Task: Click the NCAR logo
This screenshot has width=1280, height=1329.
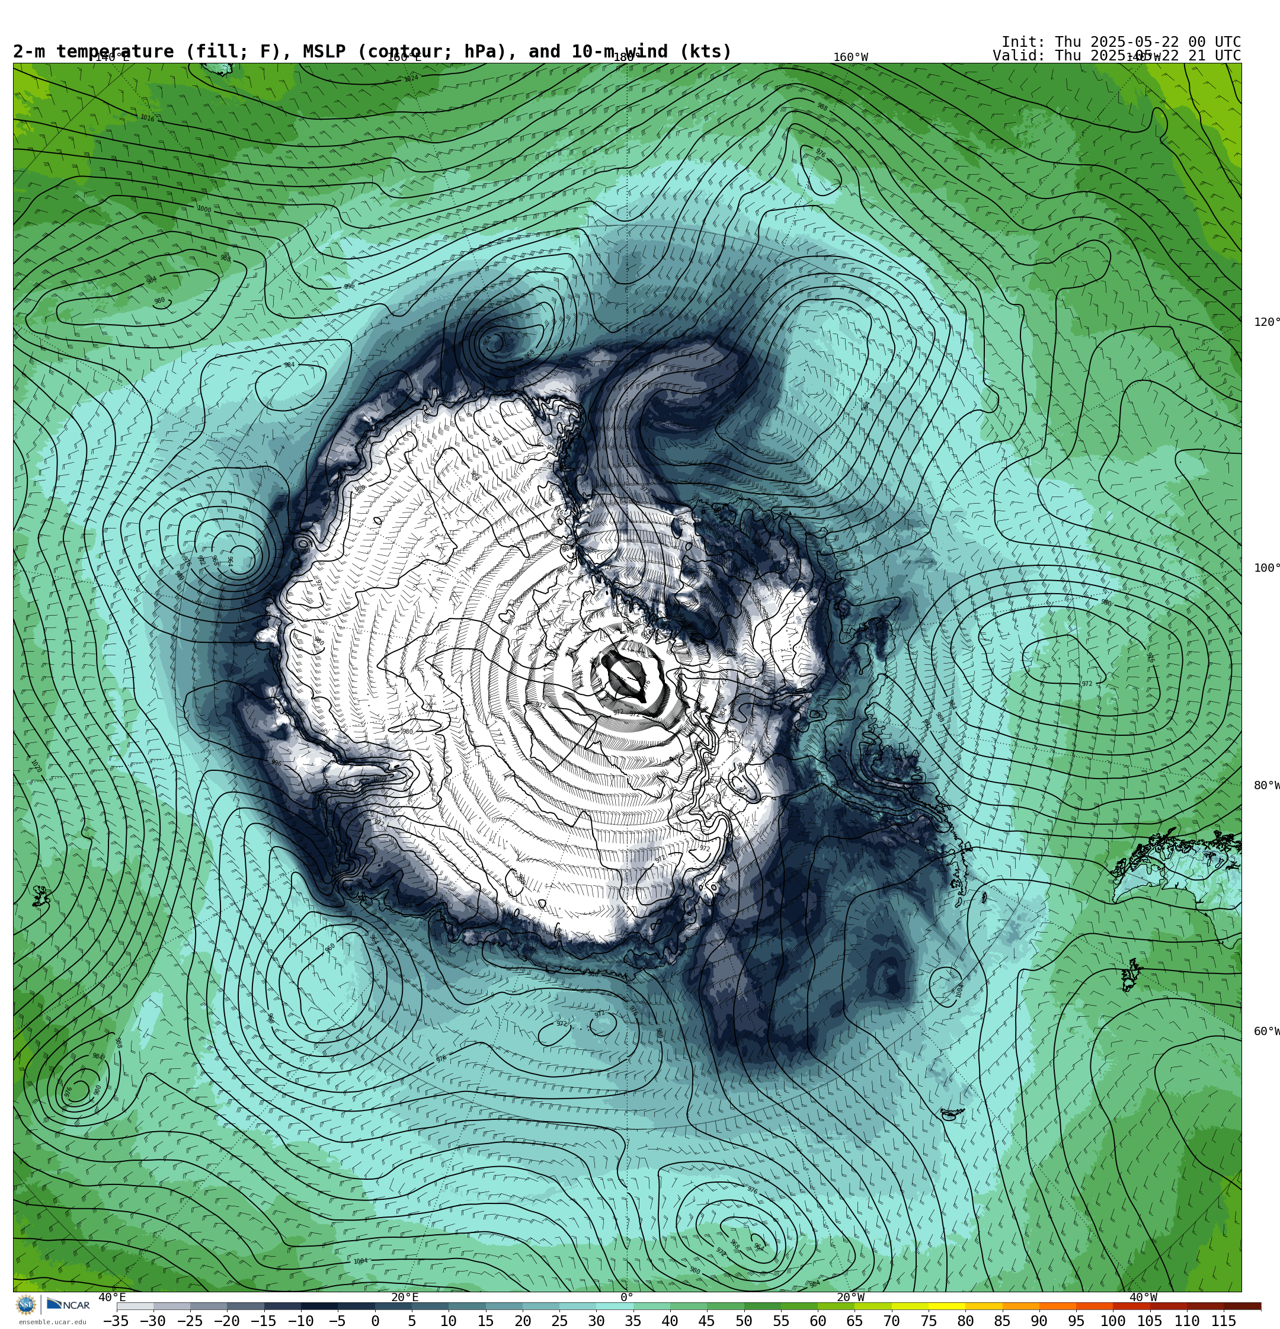Action: pos(69,1305)
